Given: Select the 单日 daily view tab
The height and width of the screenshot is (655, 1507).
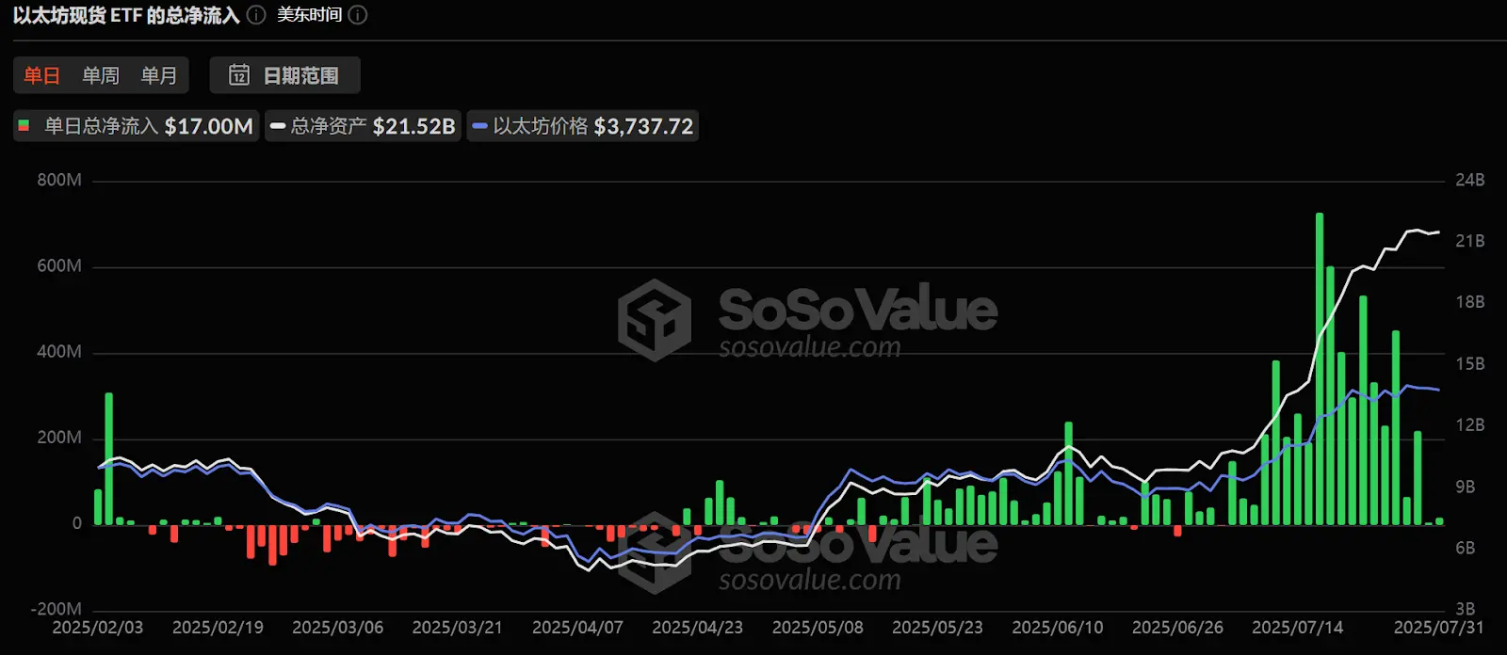Looking at the screenshot, I should [42, 75].
